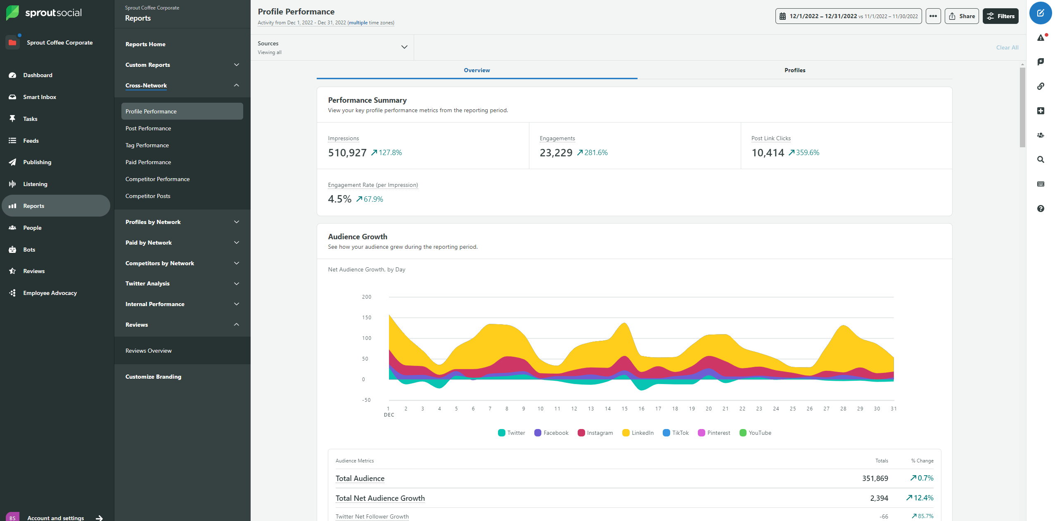
Task: Select Publishing in the left navigation
Action: click(x=37, y=162)
